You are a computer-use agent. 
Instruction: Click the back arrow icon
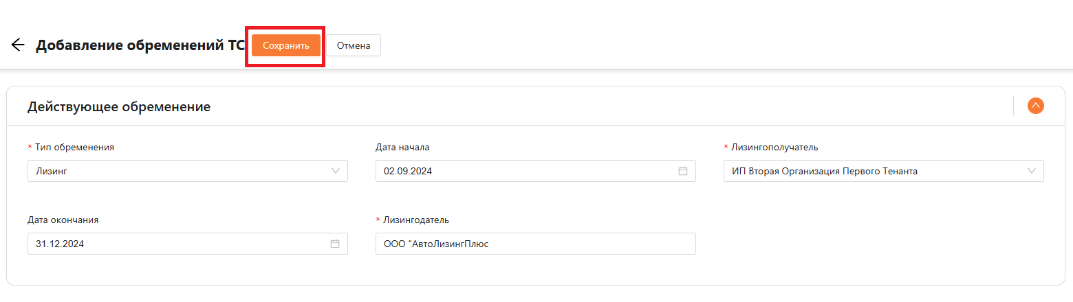coord(18,45)
